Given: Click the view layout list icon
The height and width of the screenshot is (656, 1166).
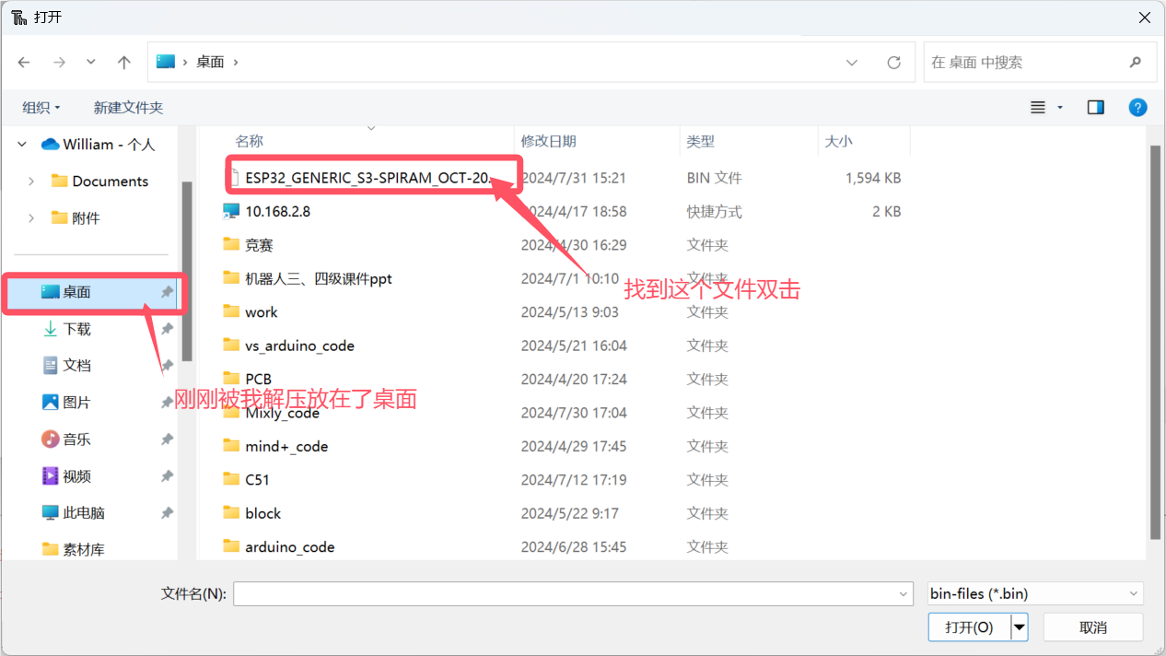Looking at the screenshot, I should 1038,108.
